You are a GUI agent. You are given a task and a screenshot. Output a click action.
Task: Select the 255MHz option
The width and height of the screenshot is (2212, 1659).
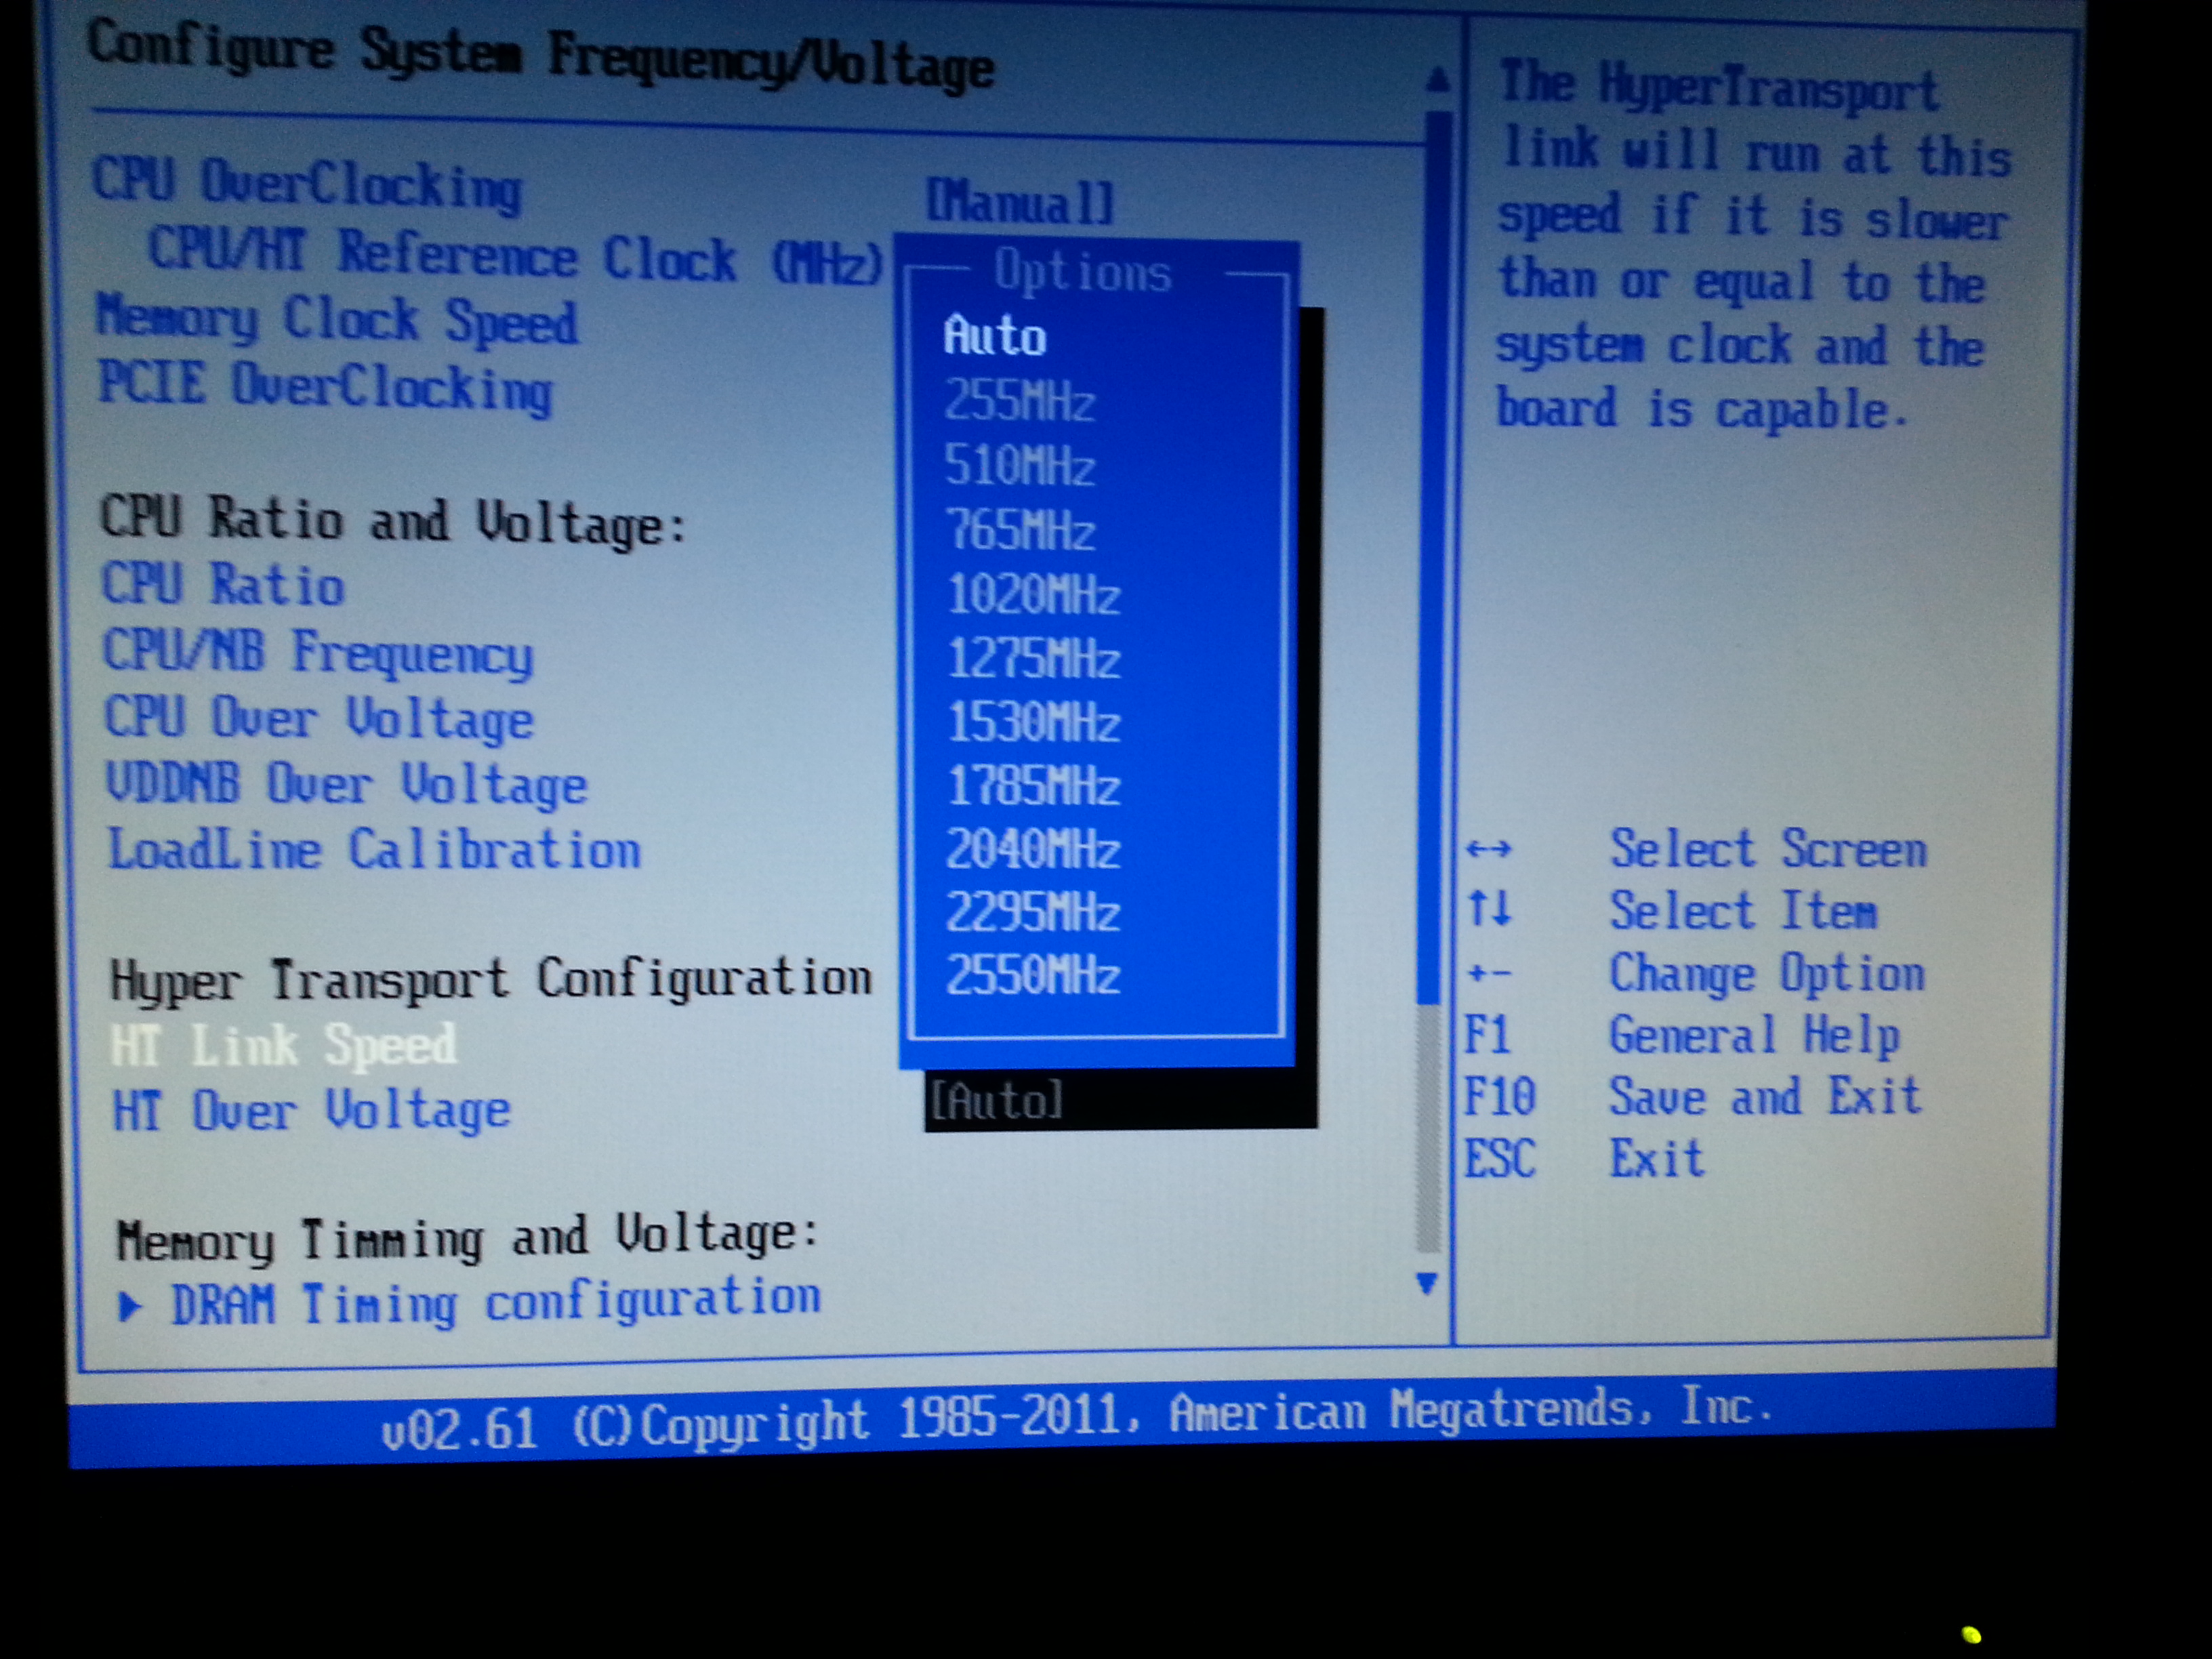1019,401
